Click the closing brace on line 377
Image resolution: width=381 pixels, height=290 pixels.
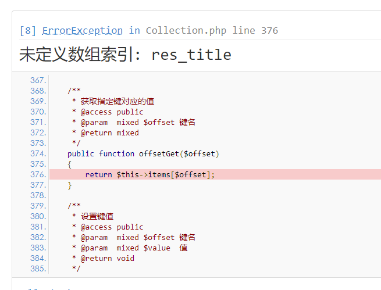(x=70, y=185)
